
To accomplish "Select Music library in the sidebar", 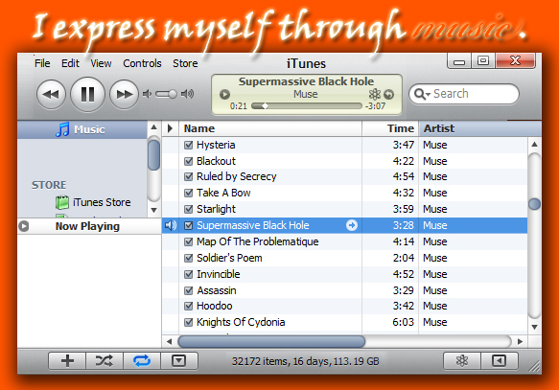I will (x=82, y=129).
